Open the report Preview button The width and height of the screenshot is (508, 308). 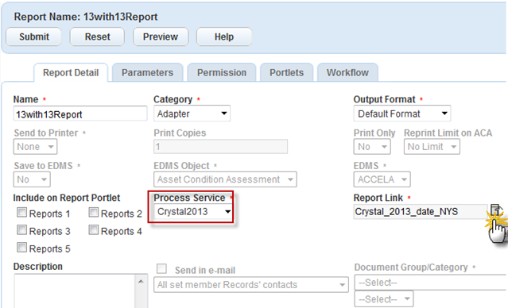coord(161,37)
